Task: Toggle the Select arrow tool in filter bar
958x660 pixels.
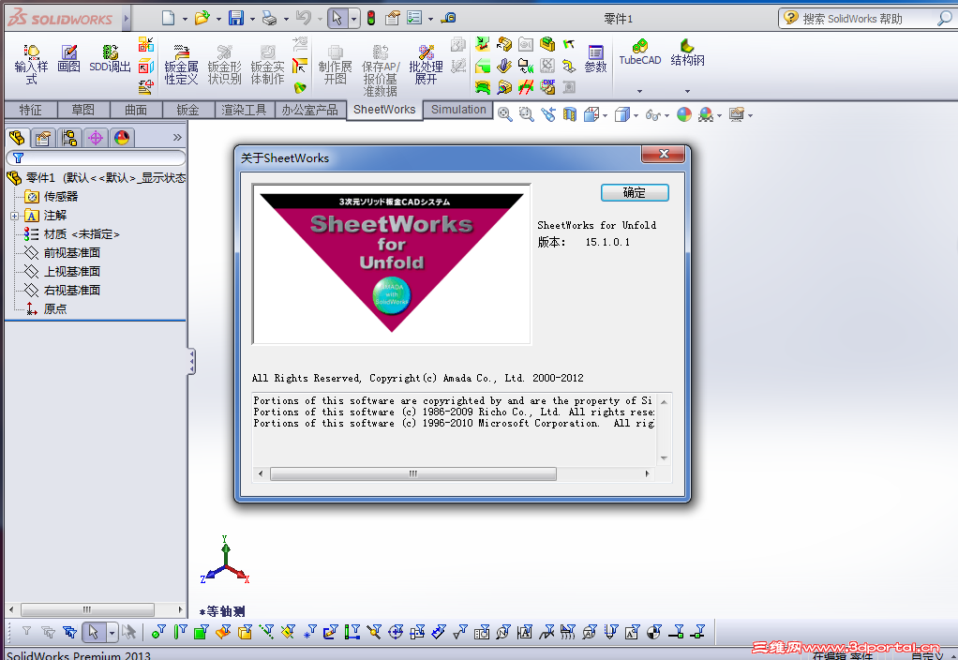Action: click(x=93, y=631)
